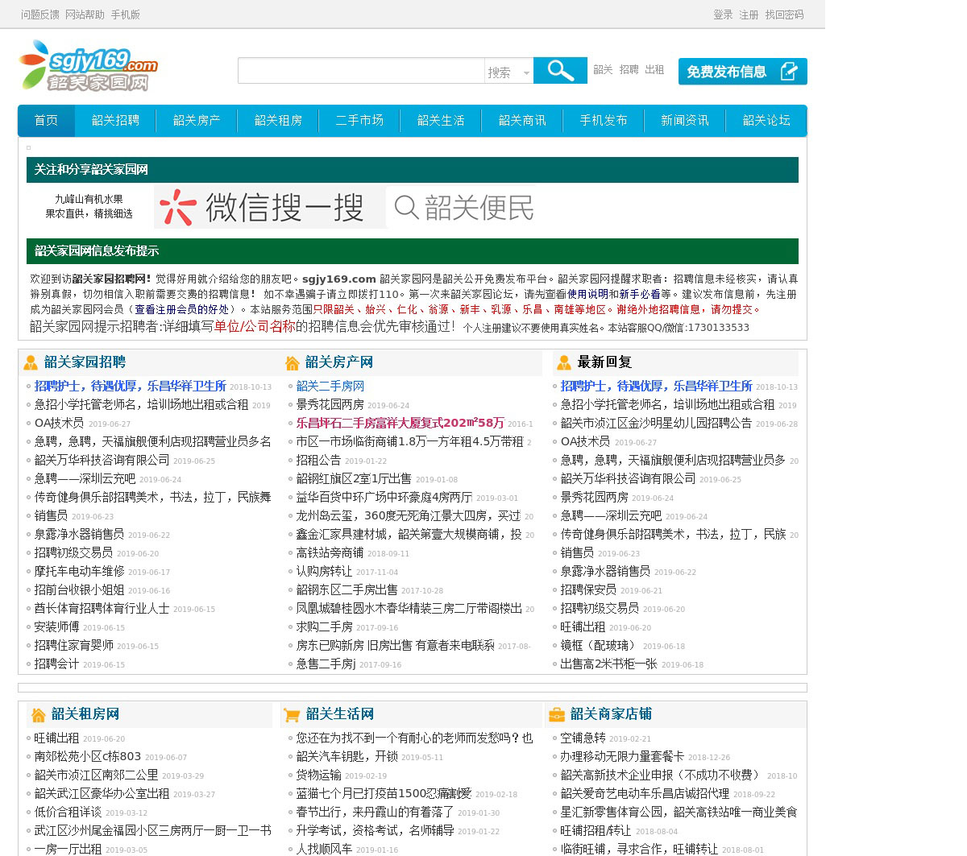
Task: Click the house icon beside 韶关租房网
Action: pos(38,715)
